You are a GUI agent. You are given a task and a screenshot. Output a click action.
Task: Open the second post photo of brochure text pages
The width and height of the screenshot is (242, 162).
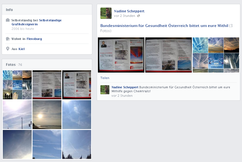[x=169, y=55]
